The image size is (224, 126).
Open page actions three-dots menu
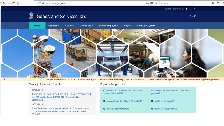(148, 3)
